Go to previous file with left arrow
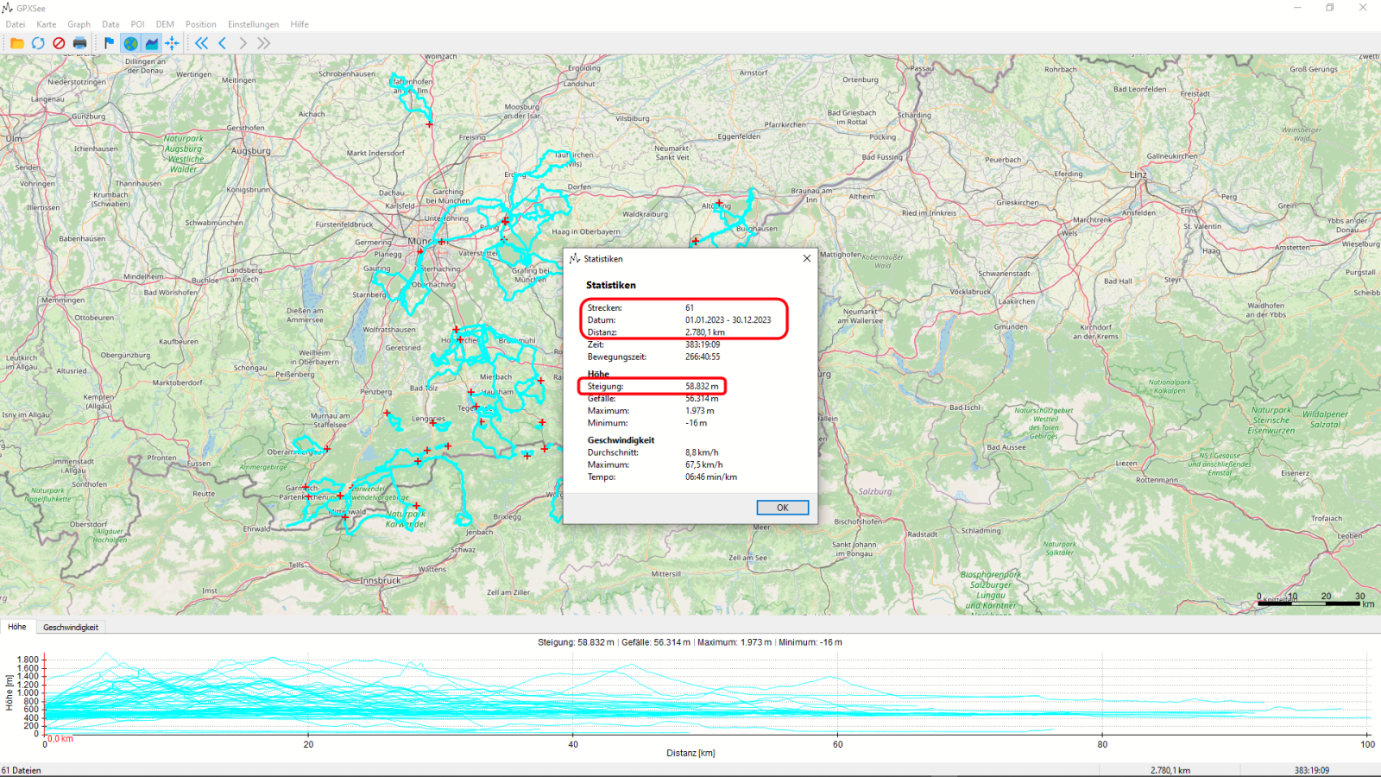The image size is (1381, 777). (223, 43)
